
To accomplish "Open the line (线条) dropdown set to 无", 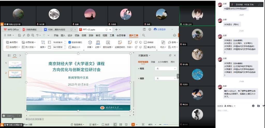I will (x=166, y=78).
